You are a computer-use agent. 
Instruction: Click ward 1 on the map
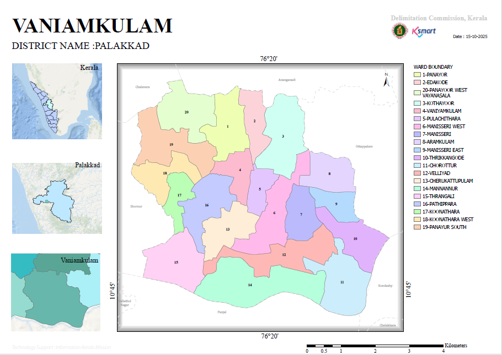(x=228, y=127)
